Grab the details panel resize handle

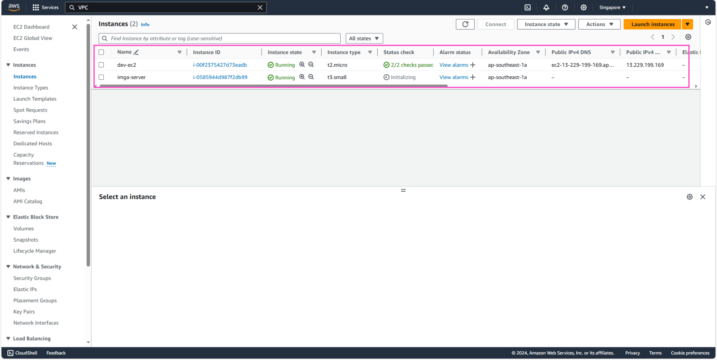[x=403, y=190]
